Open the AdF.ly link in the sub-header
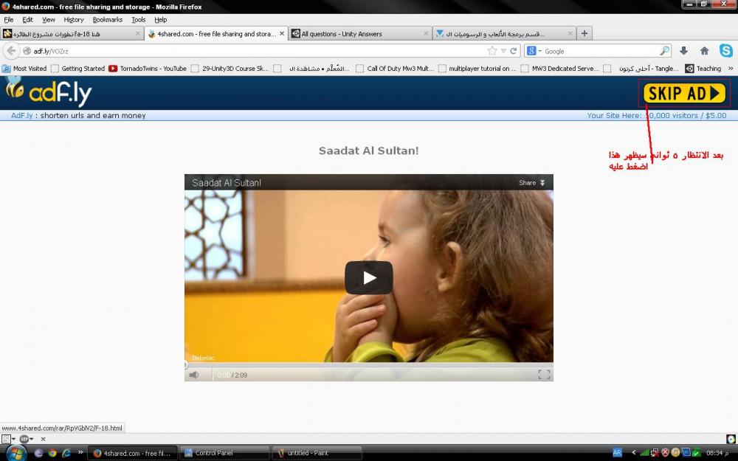This screenshot has height=461, width=738. point(21,115)
